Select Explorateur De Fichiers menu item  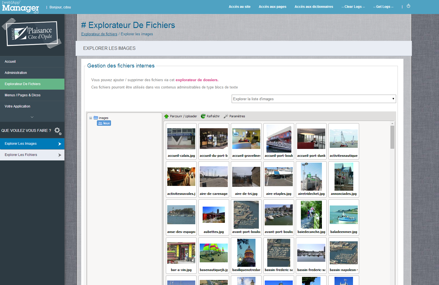32,84
